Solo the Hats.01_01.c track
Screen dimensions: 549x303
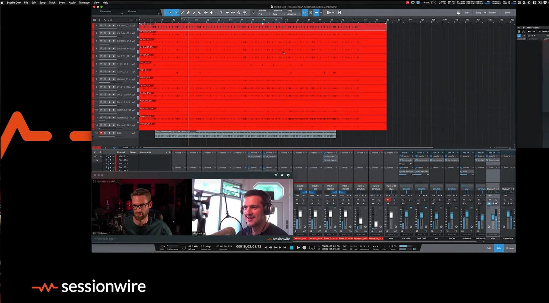pos(105,79)
